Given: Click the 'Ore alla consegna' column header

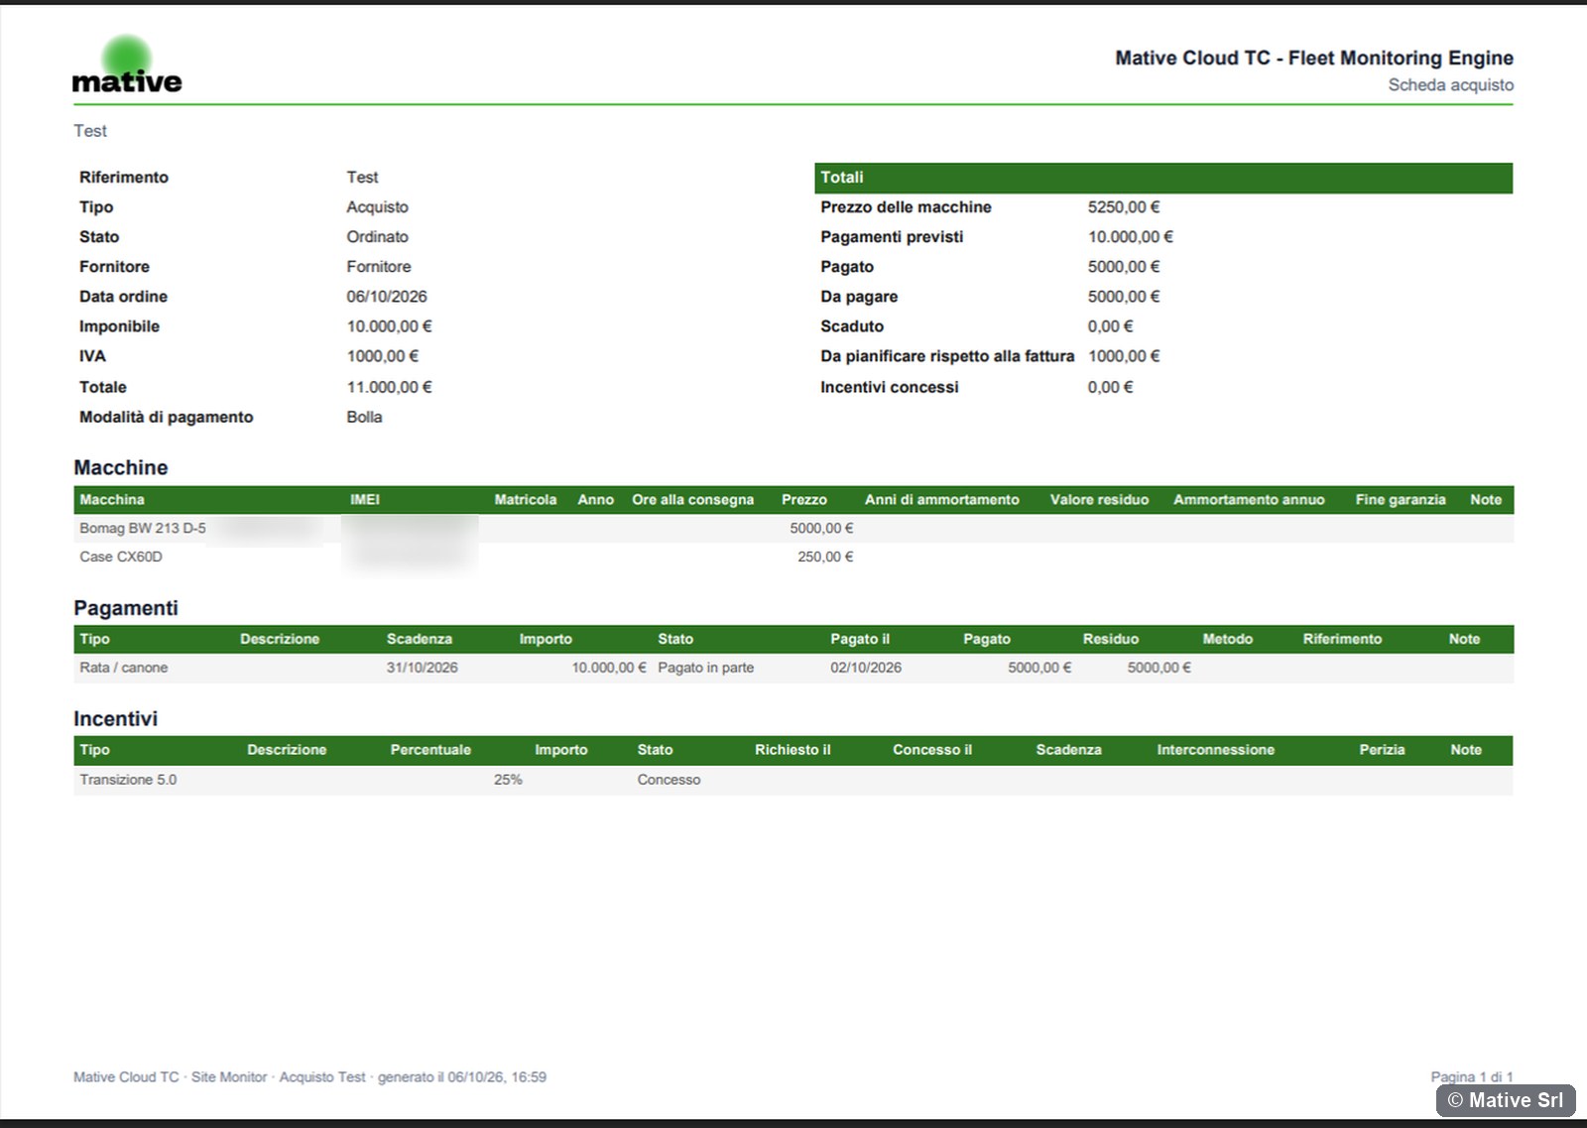Looking at the screenshot, I should click(x=692, y=500).
